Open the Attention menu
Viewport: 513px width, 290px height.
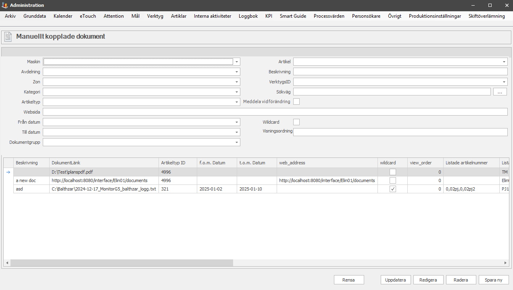[114, 16]
